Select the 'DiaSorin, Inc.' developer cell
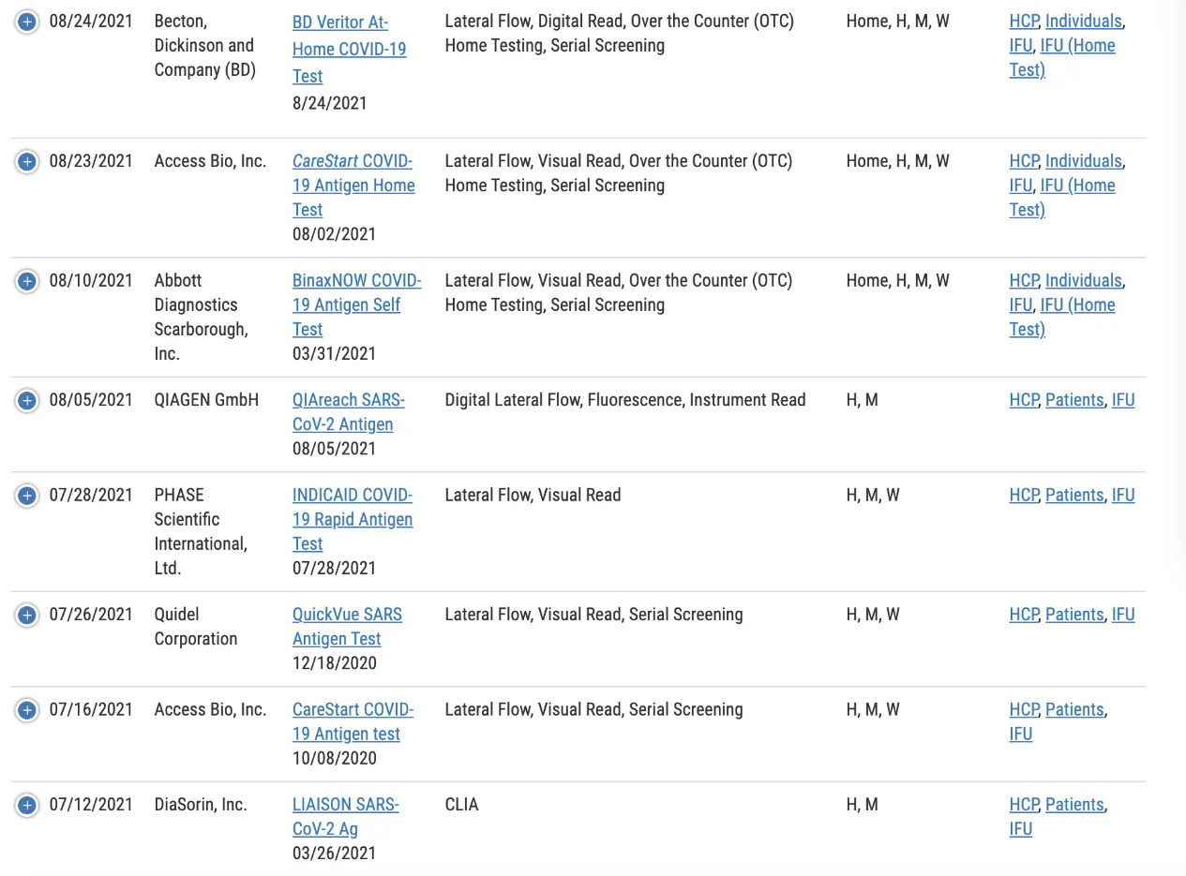 [201, 805]
